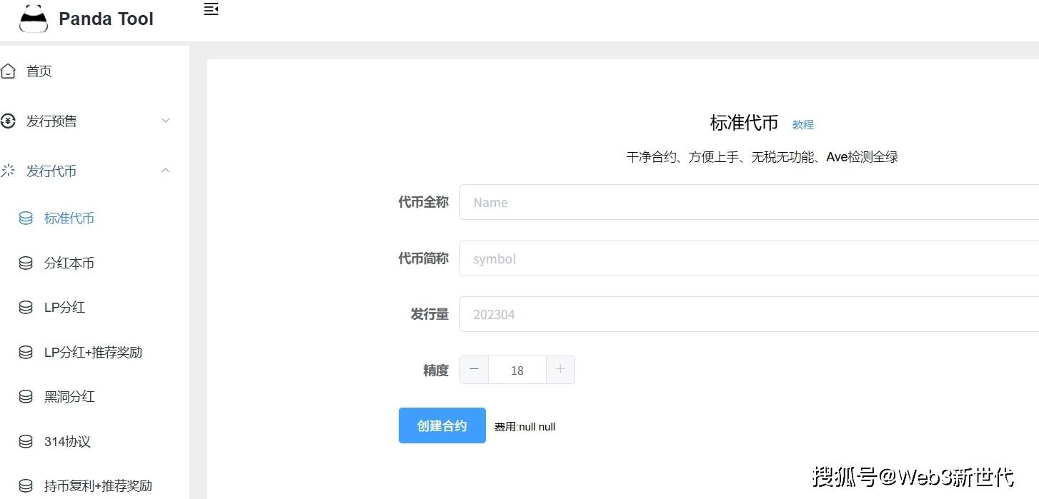Screen dimensions: 1039x499
Task: Click the coin stack icon beside 314协议
Action: [26, 442]
